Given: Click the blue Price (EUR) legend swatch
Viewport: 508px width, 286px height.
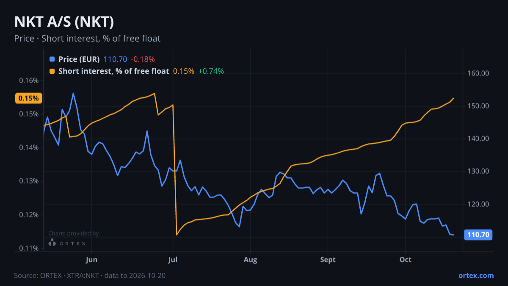Looking at the screenshot, I should [52, 59].
